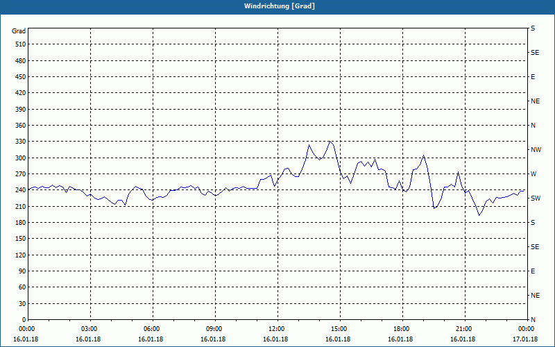555x347 pixels.
Task: Click the 17.01.18 date label
Action: (525, 339)
